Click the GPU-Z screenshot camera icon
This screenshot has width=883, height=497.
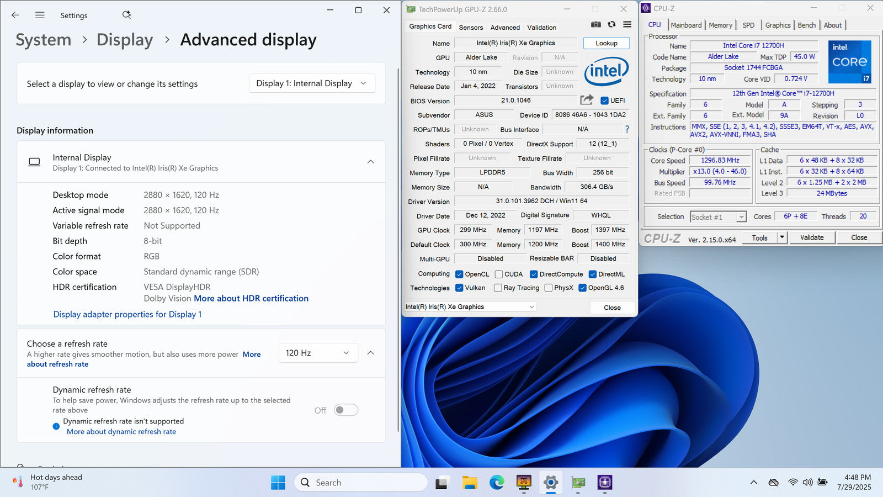click(x=596, y=24)
